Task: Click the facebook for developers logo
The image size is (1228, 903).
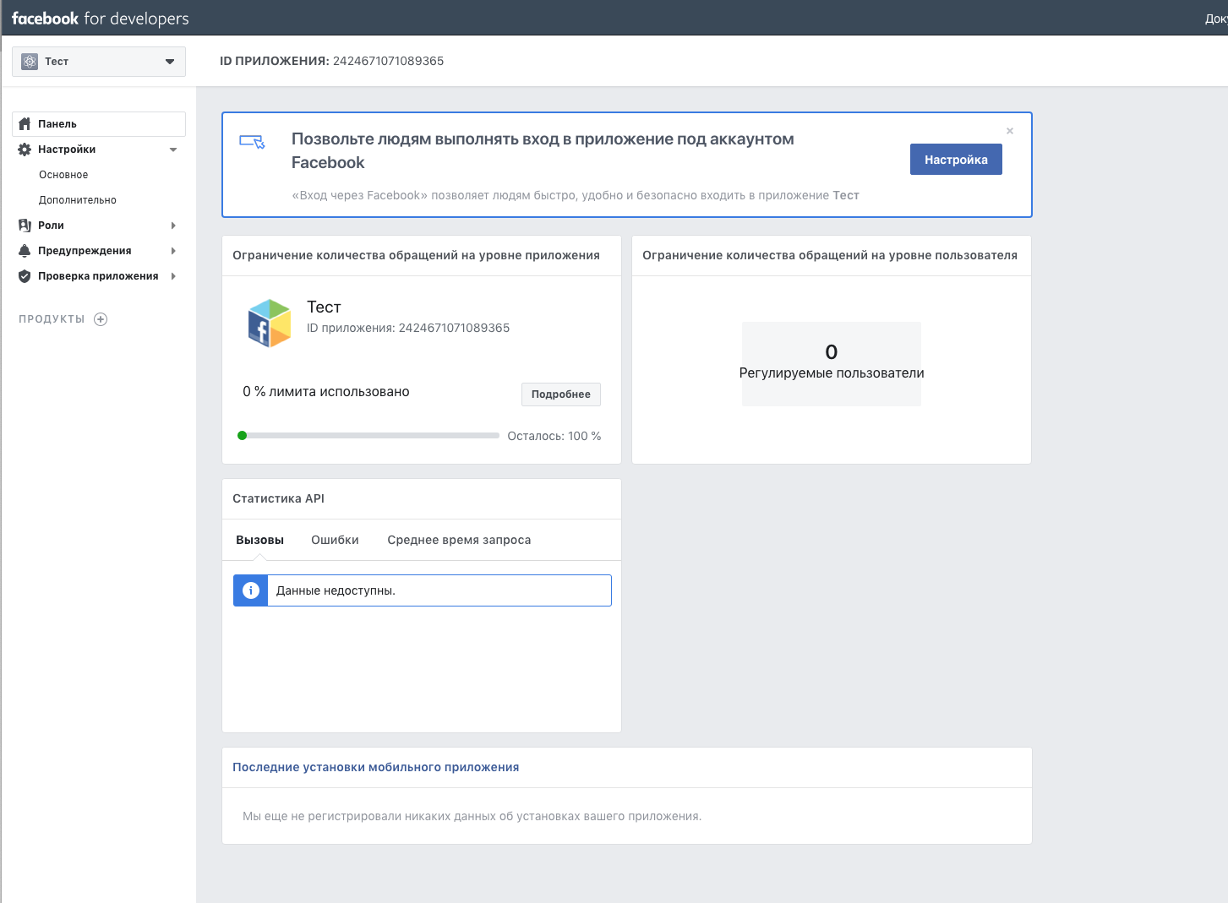Action: pos(100,18)
